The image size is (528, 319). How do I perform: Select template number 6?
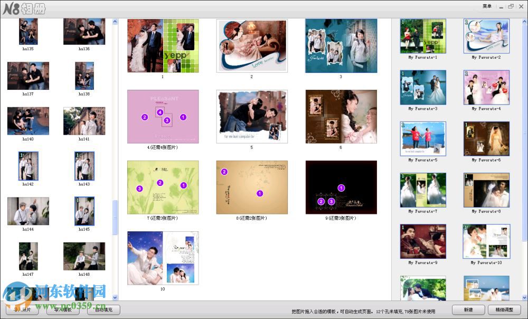click(341, 116)
